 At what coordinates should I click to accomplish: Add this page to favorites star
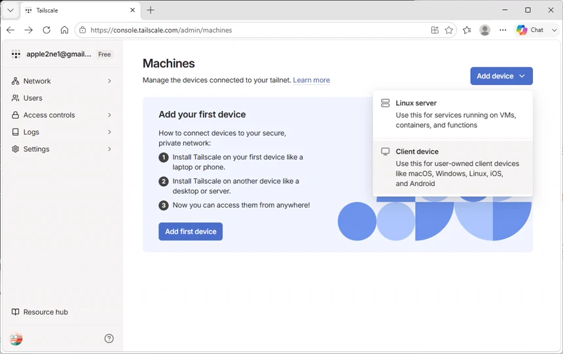449,30
